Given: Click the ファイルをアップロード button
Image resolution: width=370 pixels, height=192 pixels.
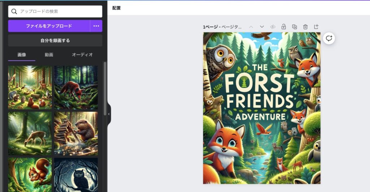Looking at the screenshot, I should [49, 26].
